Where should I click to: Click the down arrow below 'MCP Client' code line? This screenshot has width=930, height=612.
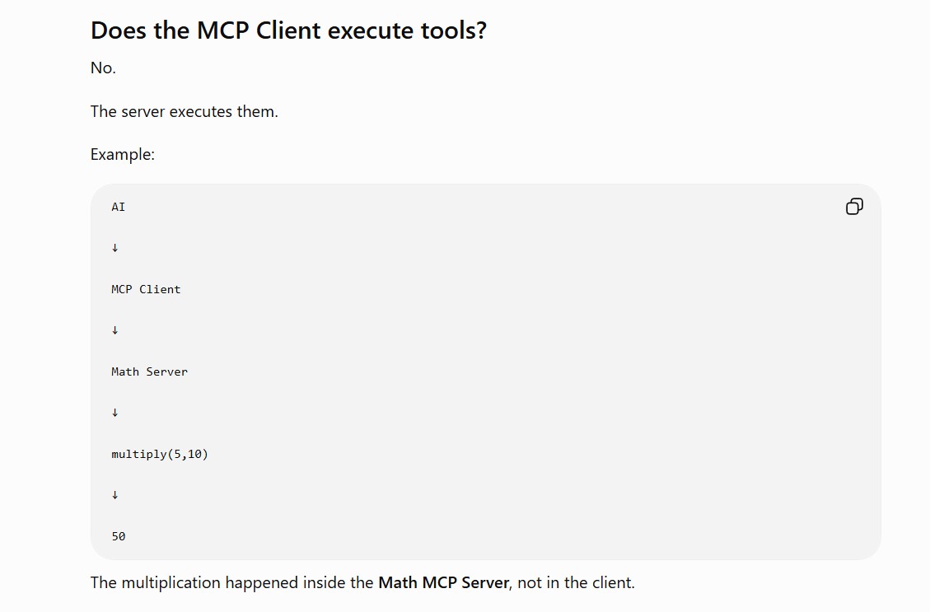pos(115,330)
